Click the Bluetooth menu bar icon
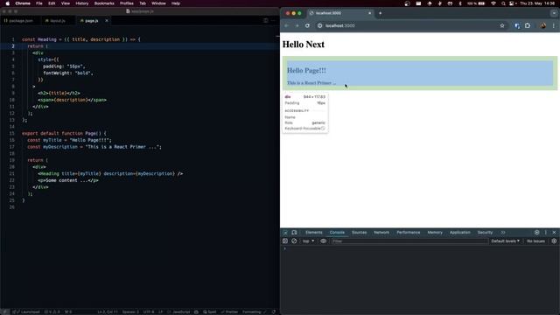560x315 pixels. 460,3
